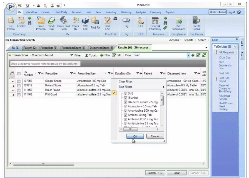
Task: Open Post Edit Reject in ToDo list
Action: (224, 79)
